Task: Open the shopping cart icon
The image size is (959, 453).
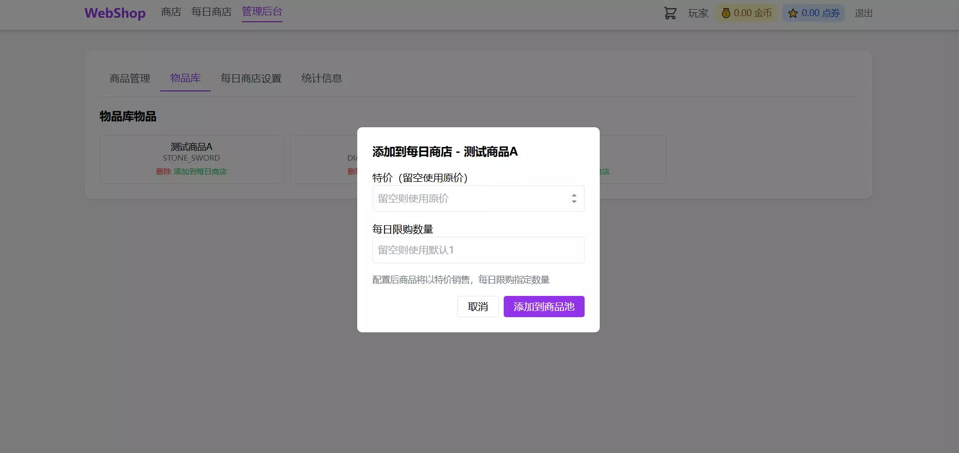Action: (670, 13)
